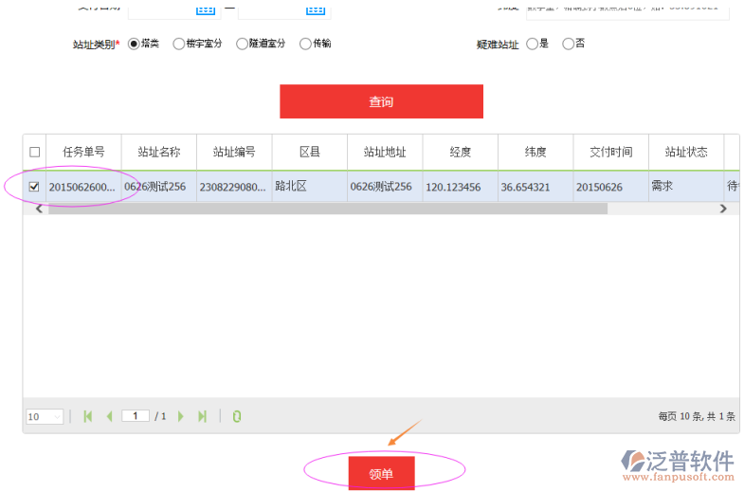The image size is (744, 492).
Task: Sort by 任务单号 column header
Action: coord(83,152)
